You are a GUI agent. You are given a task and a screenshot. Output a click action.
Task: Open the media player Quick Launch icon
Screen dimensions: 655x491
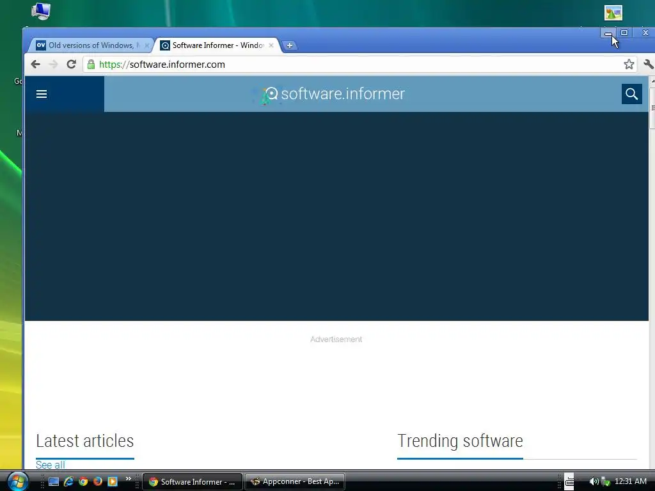[x=113, y=481]
